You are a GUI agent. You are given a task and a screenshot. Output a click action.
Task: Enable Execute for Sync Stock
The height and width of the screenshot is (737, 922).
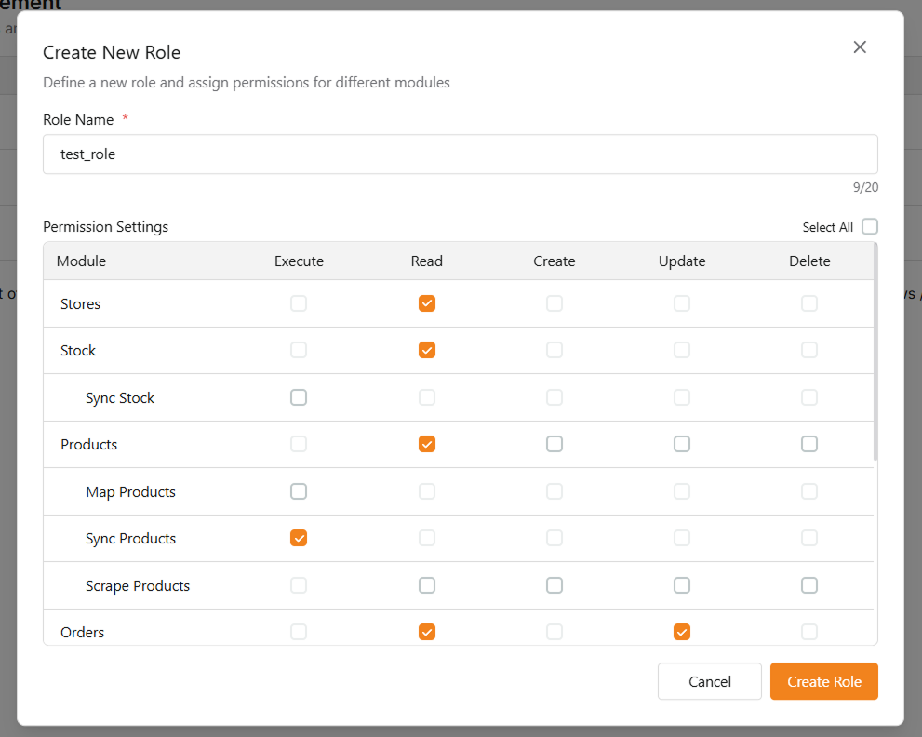pyautogui.click(x=299, y=397)
